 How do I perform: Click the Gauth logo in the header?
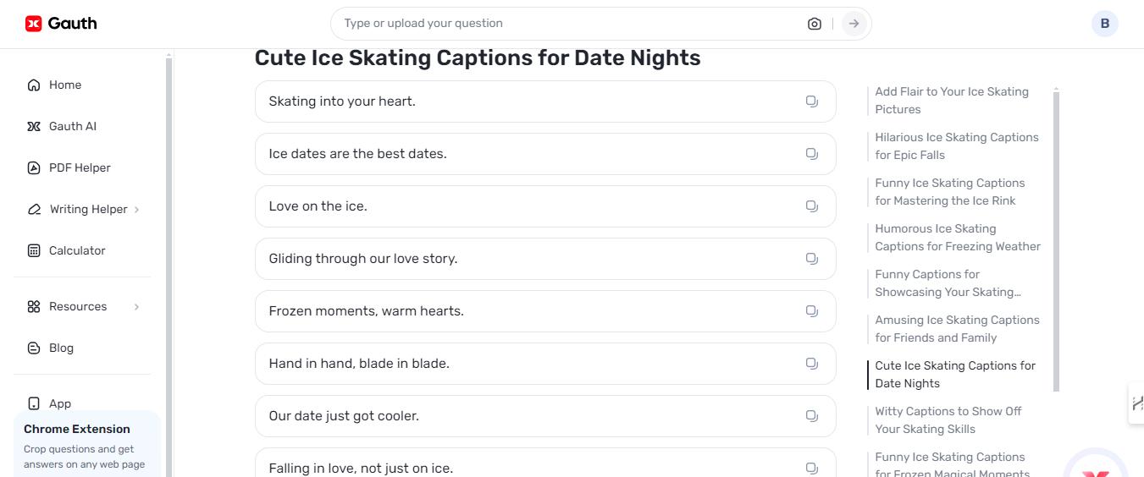pos(61,24)
